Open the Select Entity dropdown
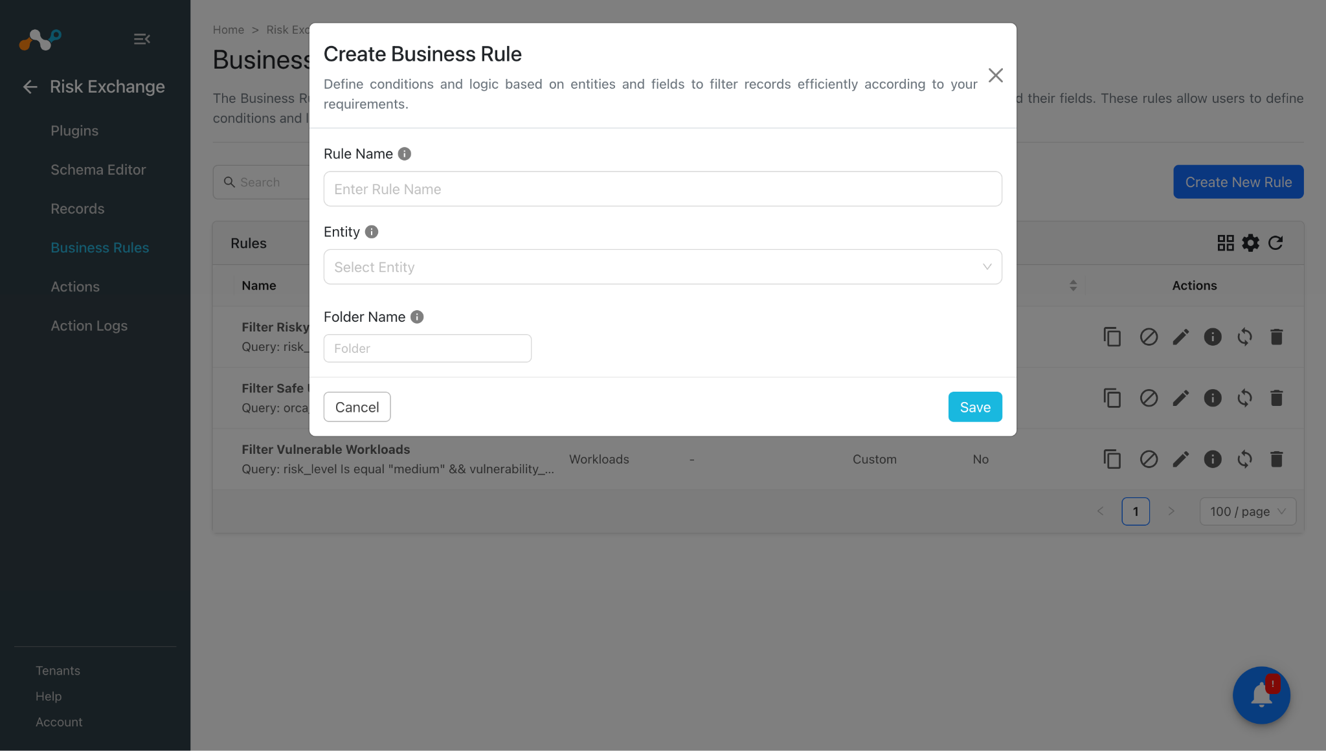Viewport: 1326px width, 751px height. click(x=662, y=267)
